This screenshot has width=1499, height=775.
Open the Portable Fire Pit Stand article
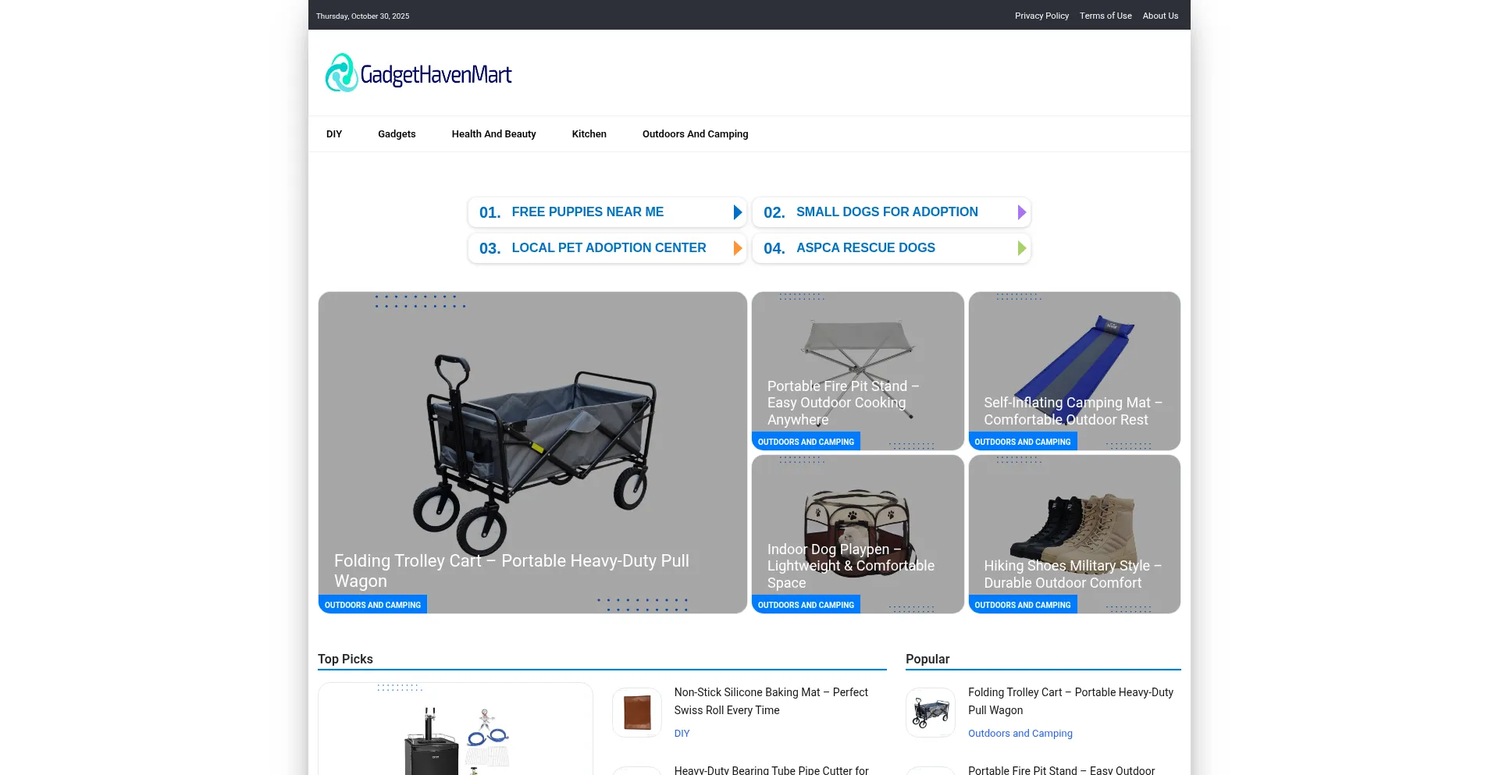[843, 403]
